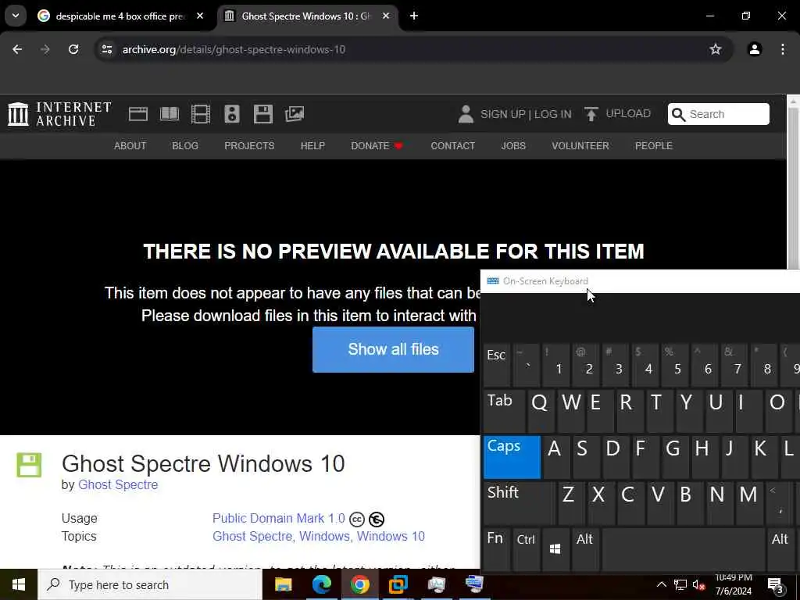Click the LOG IN link
Screen dimensions: 800x600
point(552,114)
